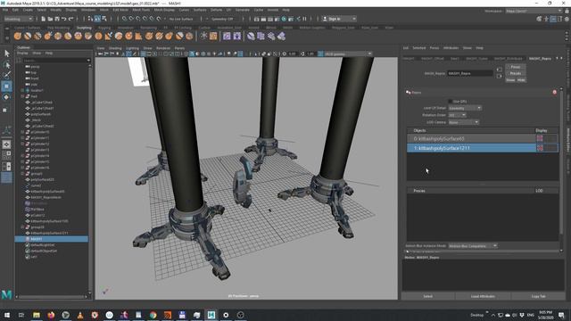Toggle the Use GPU checkbox
The height and width of the screenshot is (321, 571).
pyautogui.click(x=450, y=101)
